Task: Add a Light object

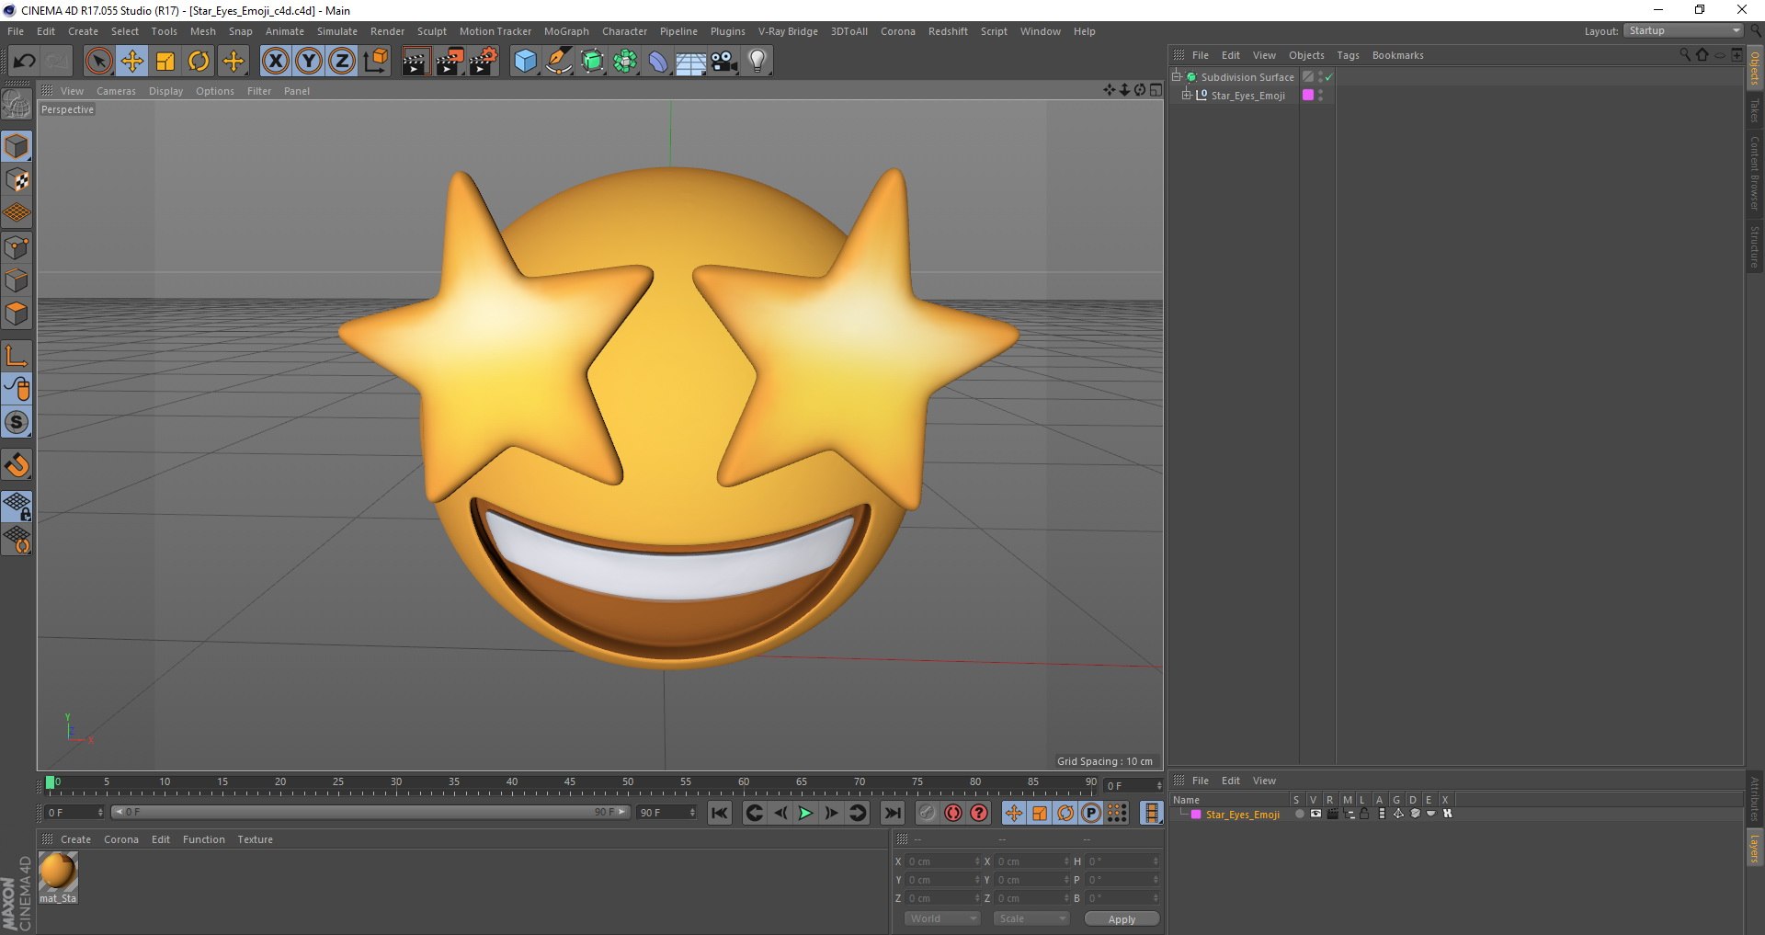Action: tap(757, 62)
